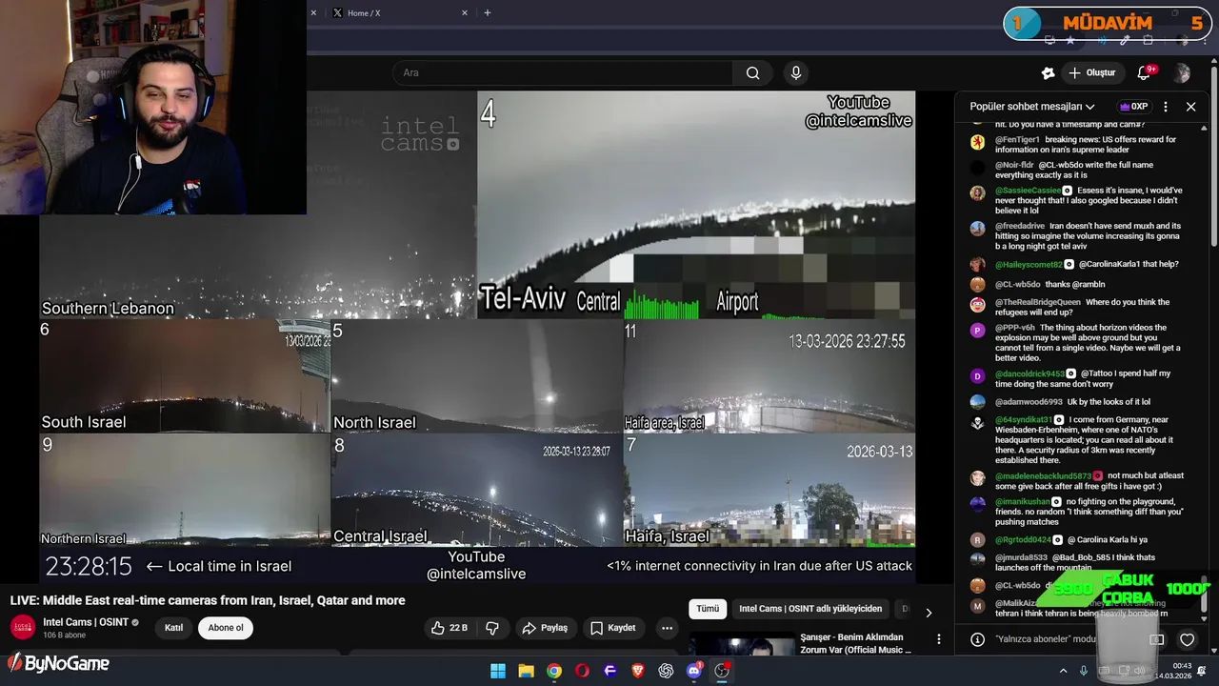Open ChatGPT app from the taskbar
Screen dimensions: 1219x686
point(666,671)
